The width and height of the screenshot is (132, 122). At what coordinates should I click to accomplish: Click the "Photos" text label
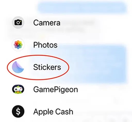[x=45, y=45]
